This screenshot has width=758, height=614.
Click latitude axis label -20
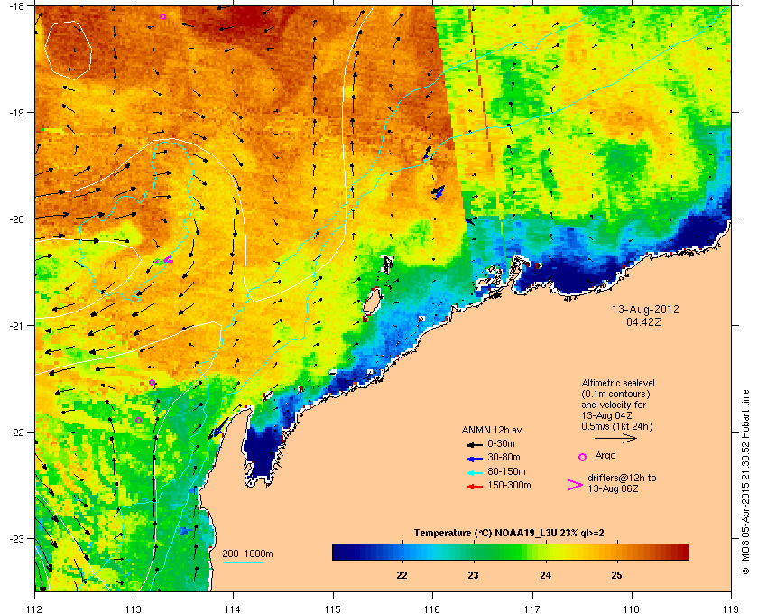pyautogui.click(x=16, y=219)
